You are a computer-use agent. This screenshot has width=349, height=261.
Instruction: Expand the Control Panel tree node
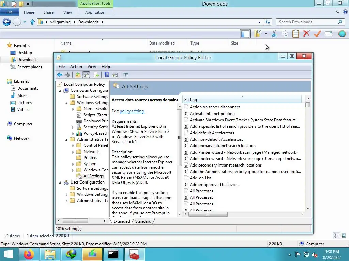pos(73,145)
